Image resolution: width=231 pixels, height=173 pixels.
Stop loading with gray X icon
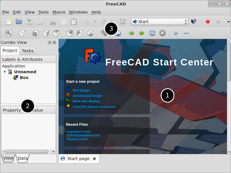click(162, 33)
